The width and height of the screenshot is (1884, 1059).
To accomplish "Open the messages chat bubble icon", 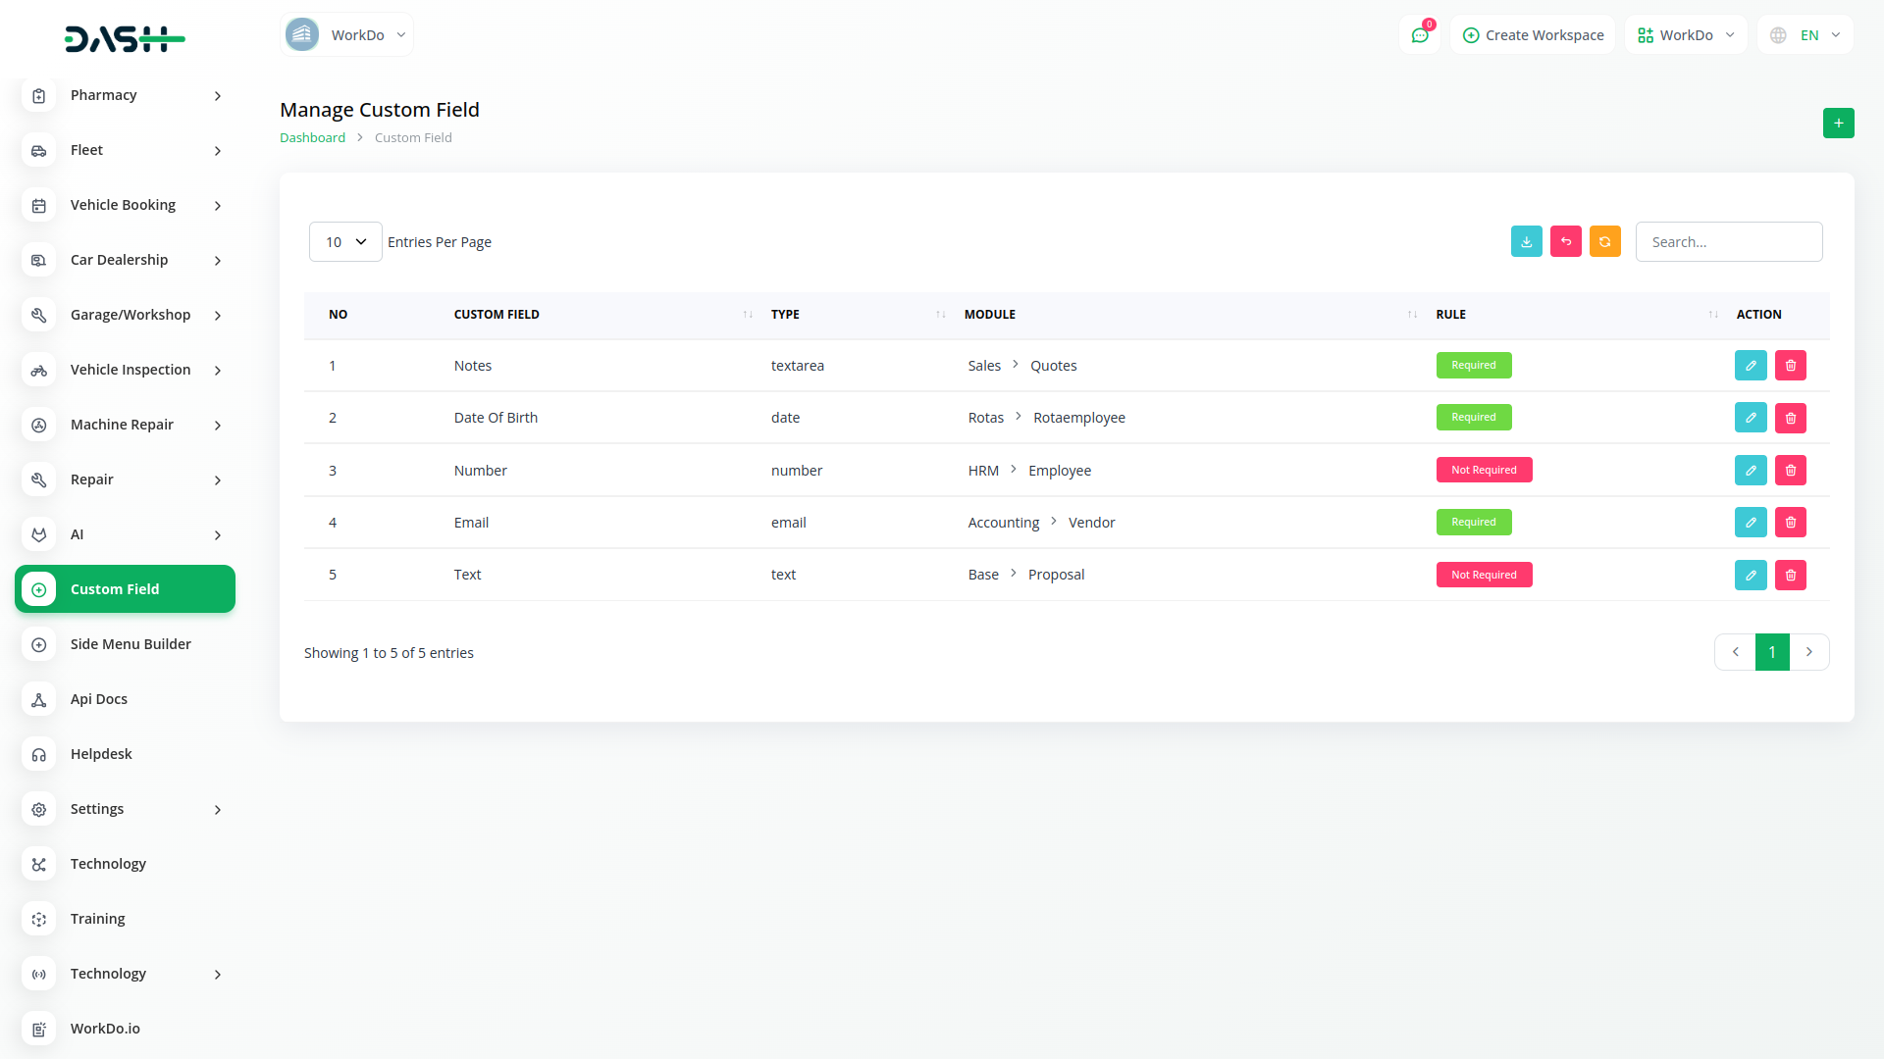I will click(x=1420, y=34).
